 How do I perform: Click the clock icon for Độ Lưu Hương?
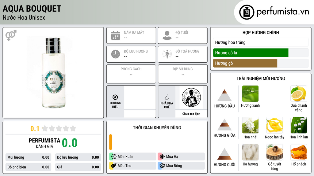pyautogui.click(x=116, y=54)
